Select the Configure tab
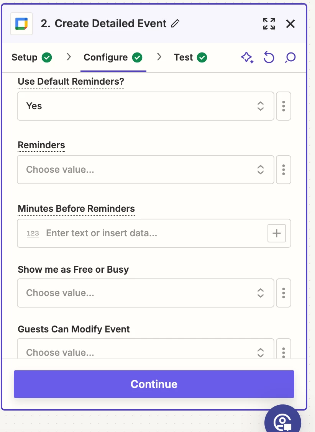The image size is (315, 432). pyautogui.click(x=113, y=57)
